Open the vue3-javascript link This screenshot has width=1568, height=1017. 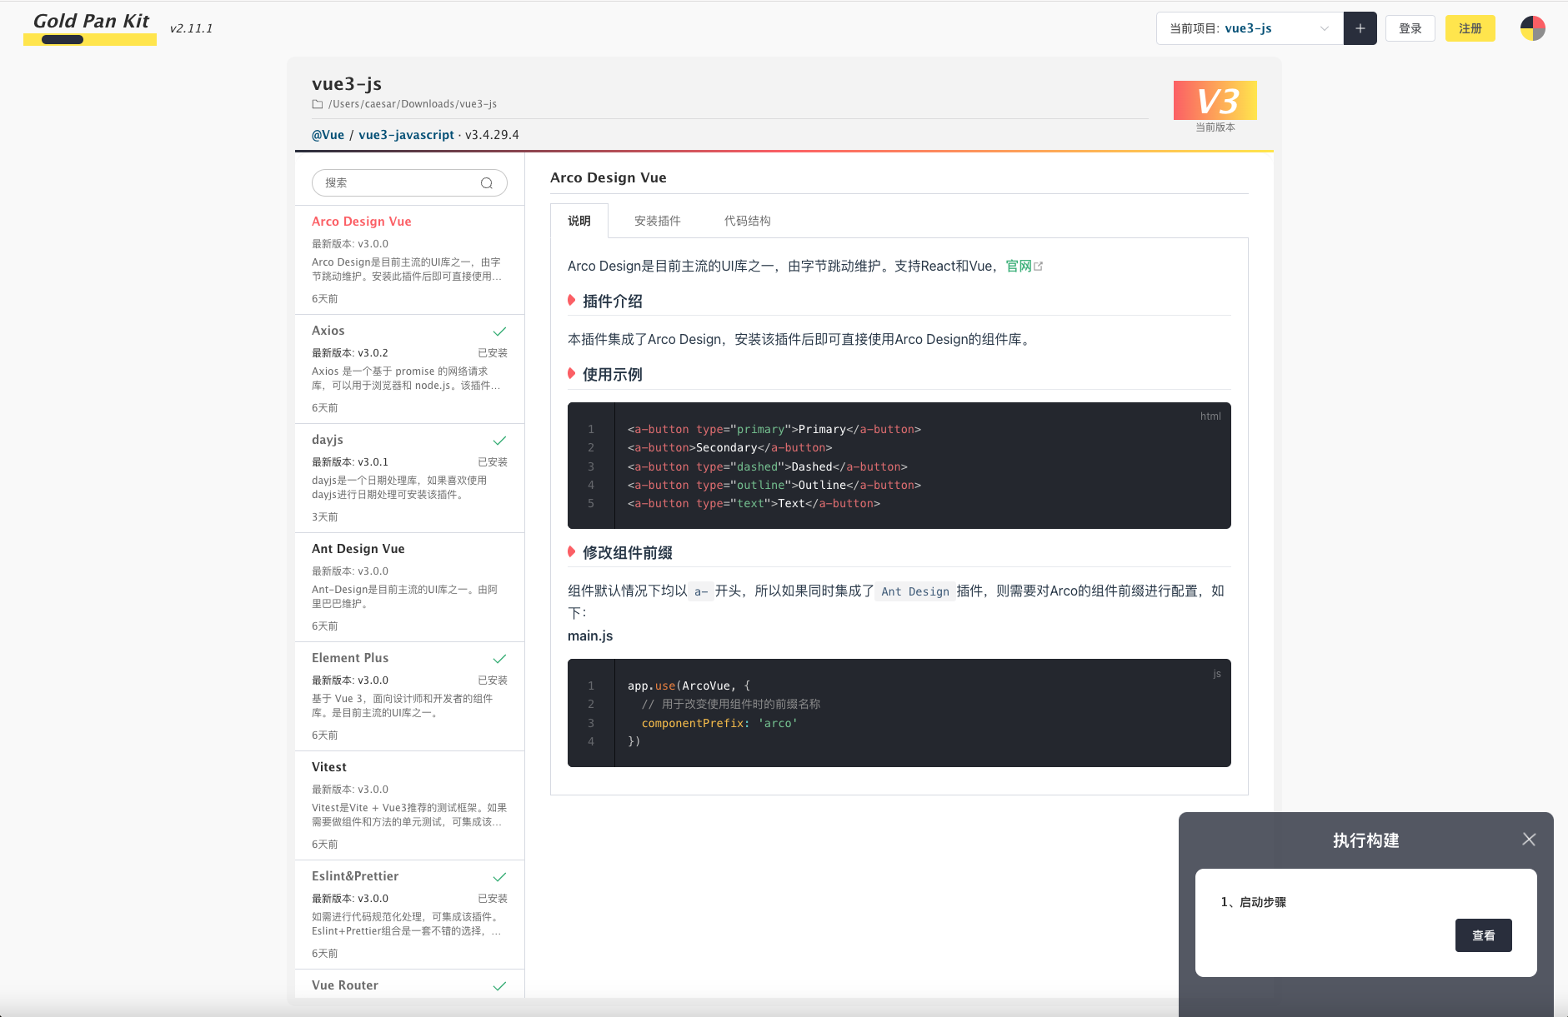point(406,135)
